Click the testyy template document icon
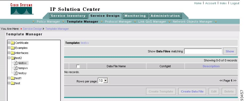Screen dimensions: 244x101 15,73
